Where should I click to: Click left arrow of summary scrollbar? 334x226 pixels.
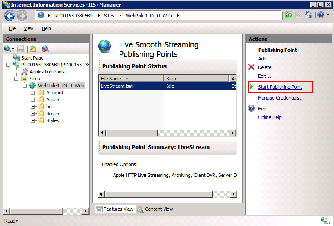click(x=101, y=194)
